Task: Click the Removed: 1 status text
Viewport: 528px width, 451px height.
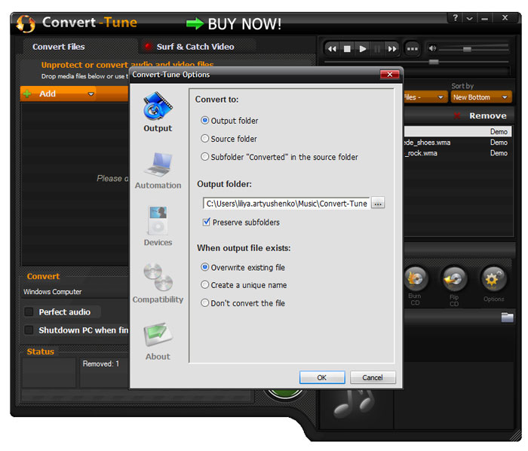Action: pyautogui.click(x=100, y=364)
